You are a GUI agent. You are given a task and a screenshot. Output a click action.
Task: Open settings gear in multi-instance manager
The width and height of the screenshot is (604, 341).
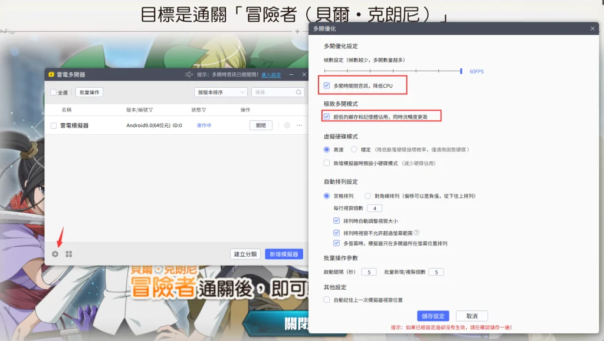click(55, 254)
